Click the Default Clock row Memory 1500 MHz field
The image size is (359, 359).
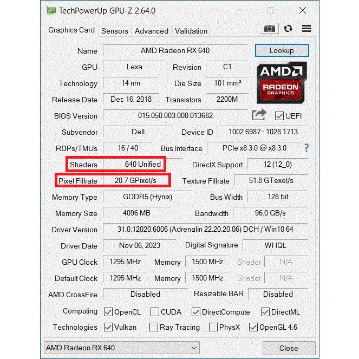tap(207, 278)
